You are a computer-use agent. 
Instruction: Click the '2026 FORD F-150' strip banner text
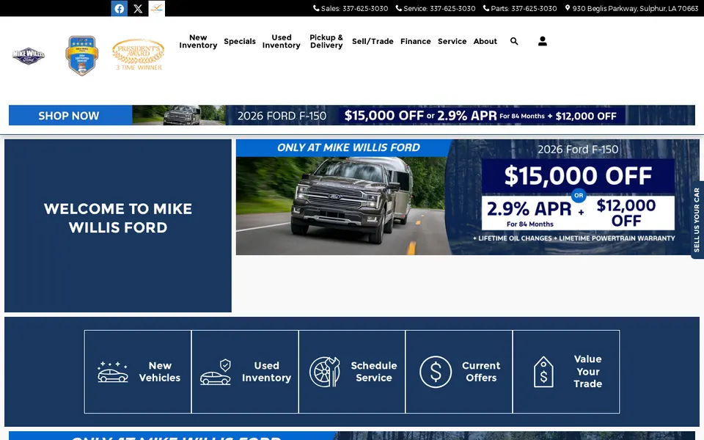282,116
